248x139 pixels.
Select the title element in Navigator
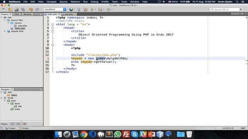tap(20, 107)
